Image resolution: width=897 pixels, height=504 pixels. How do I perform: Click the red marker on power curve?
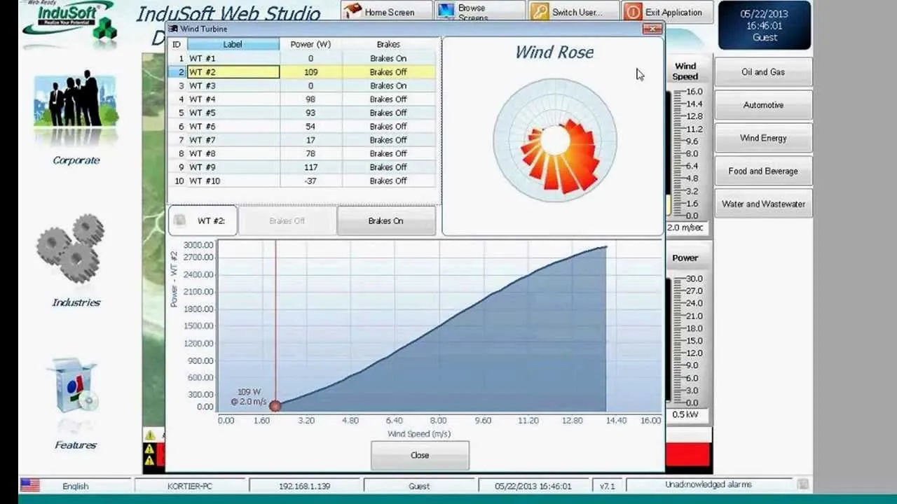coord(275,406)
